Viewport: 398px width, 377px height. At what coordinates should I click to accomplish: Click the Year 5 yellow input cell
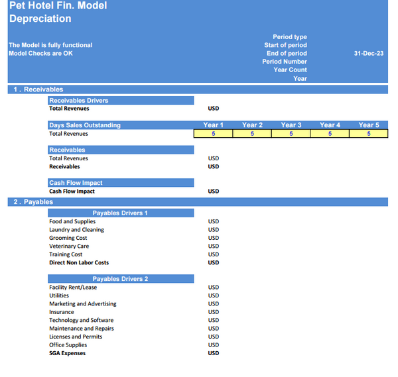click(x=369, y=134)
